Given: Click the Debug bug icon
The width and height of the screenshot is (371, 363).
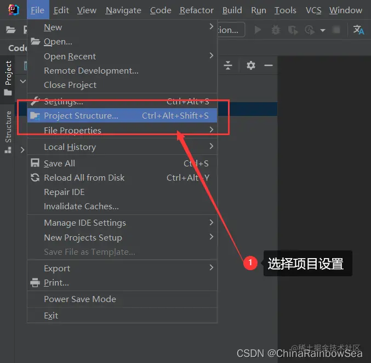Looking at the screenshot, I should [276, 30].
